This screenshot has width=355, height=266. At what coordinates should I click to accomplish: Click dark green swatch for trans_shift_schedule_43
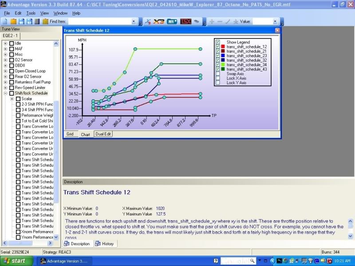pyautogui.click(x=223, y=69)
